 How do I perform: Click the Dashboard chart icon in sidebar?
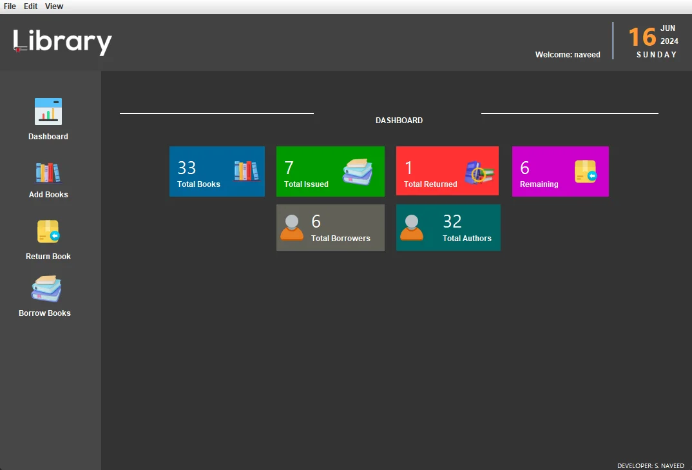coord(48,112)
